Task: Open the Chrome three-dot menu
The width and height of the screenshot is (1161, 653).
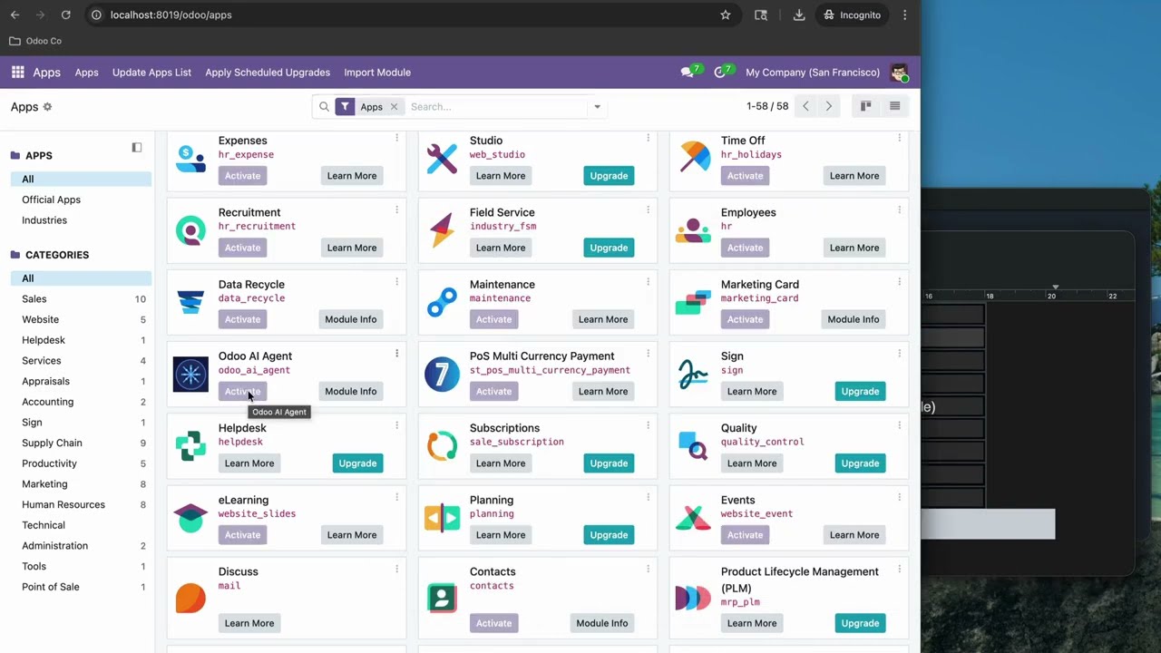Action: tap(904, 15)
